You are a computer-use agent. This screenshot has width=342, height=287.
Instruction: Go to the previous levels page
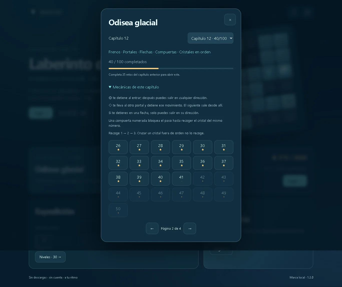click(x=152, y=228)
